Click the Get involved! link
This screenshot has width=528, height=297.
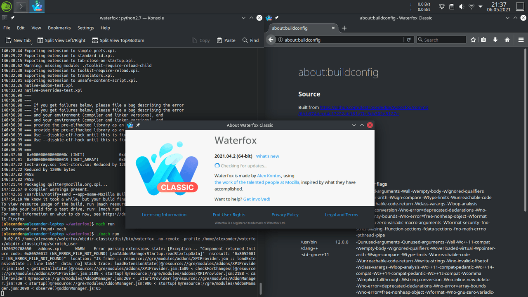[257, 199]
